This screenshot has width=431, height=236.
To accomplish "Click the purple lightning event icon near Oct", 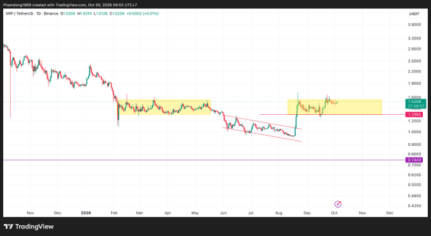I will (338, 204).
